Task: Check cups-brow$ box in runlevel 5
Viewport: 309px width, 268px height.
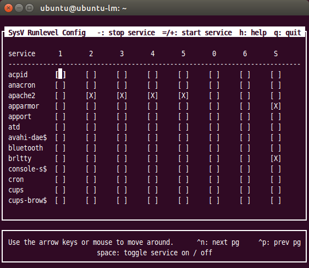Action: point(184,200)
